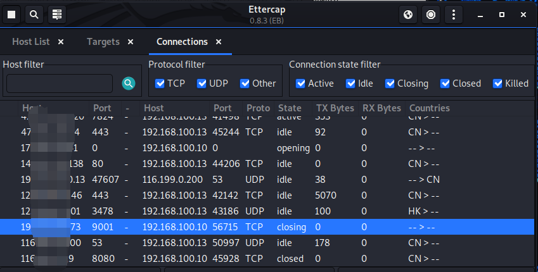Sort by the State column header
The height and width of the screenshot is (272, 538).
290,108
